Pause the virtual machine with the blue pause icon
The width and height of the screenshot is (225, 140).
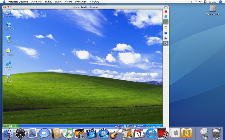tap(166, 17)
